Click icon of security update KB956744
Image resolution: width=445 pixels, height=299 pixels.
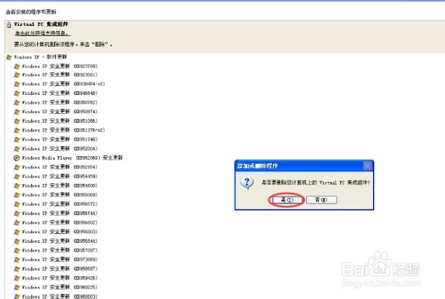pos(17,213)
